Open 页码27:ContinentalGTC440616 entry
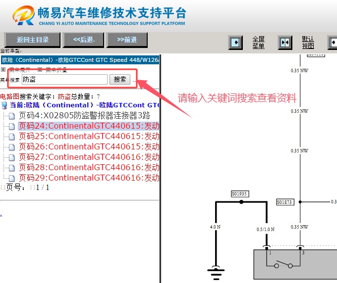This screenshot has height=283, width=337. coord(89,157)
